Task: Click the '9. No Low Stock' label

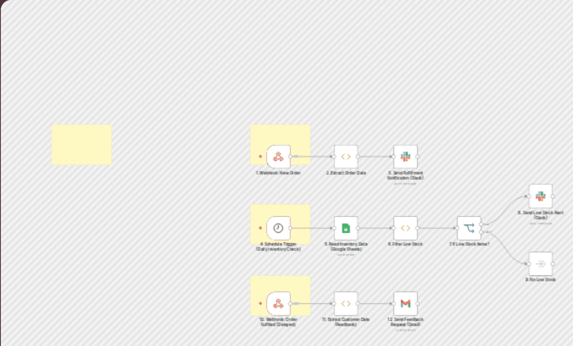Action: click(540, 280)
